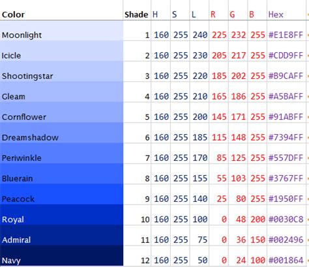Select the Shootingstar color cell
The width and height of the screenshot is (309, 267).
[x=61, y=71]
